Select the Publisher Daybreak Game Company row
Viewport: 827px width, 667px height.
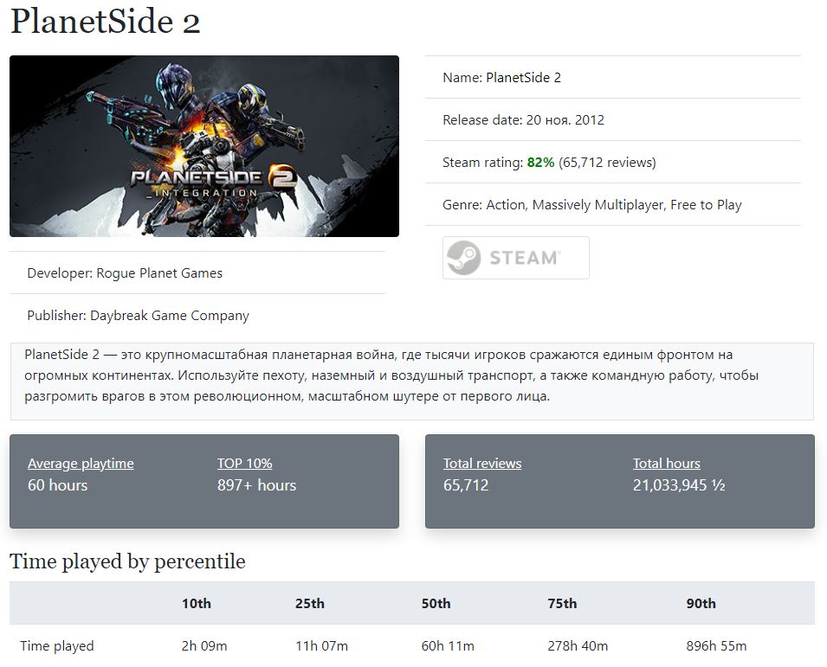[138, 316]
